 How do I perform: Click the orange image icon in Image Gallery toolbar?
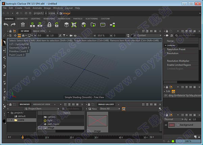(x=123, y=109)
